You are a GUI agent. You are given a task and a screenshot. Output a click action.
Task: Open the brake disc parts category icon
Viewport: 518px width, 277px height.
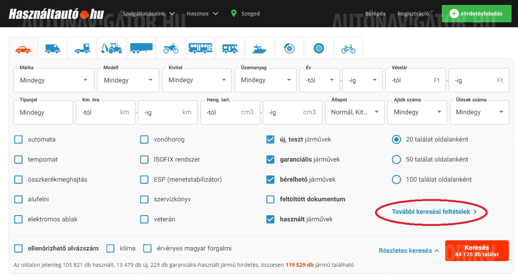[x=289, y=48]
